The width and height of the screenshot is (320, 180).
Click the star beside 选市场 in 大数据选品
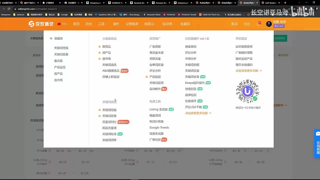click(99, 58)
